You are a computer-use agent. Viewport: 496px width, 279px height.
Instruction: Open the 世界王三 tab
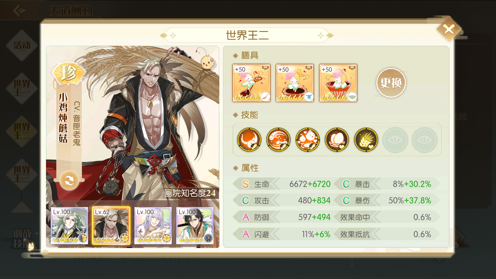click(x=22, y=175)
